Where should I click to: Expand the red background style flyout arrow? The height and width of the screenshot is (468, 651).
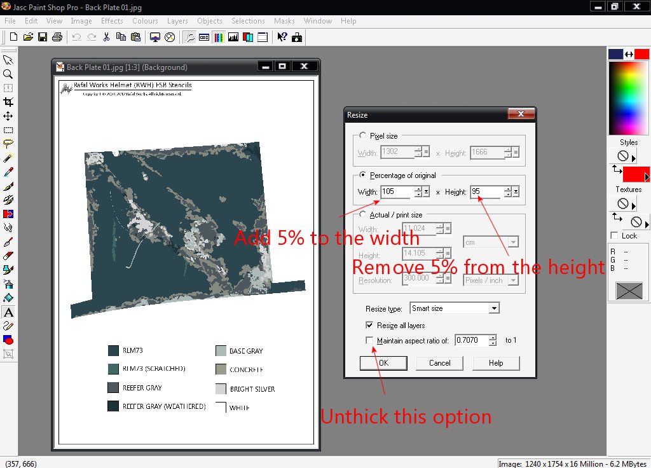pyautogui.click(x=647, y=177)
